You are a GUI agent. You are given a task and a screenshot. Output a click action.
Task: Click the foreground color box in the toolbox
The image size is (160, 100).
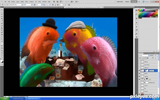pyautogui.click(x=1, y=61)
